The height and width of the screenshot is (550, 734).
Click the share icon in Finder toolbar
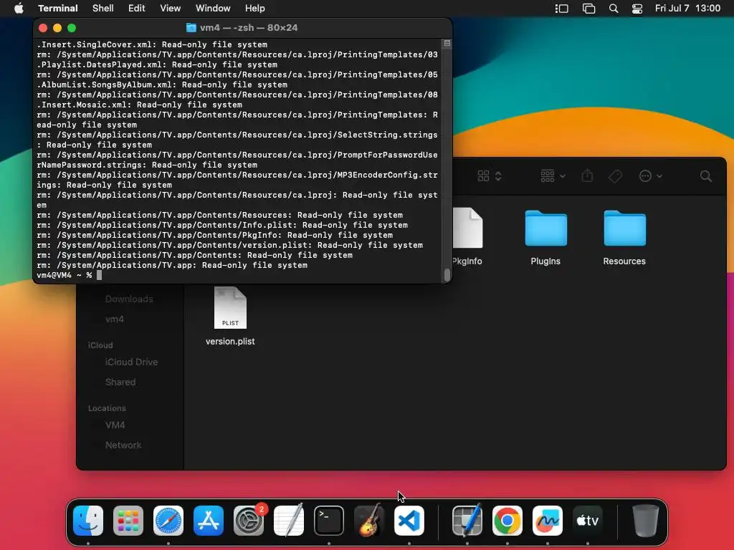[587, 176]
